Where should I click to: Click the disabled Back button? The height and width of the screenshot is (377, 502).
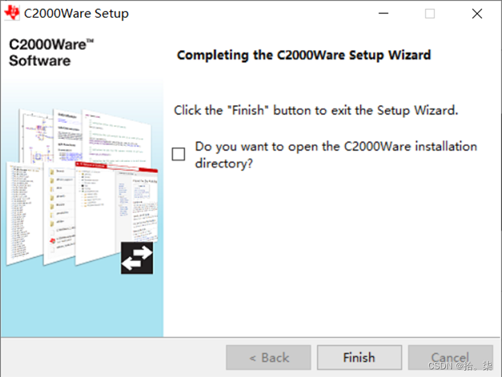point(268,357)
